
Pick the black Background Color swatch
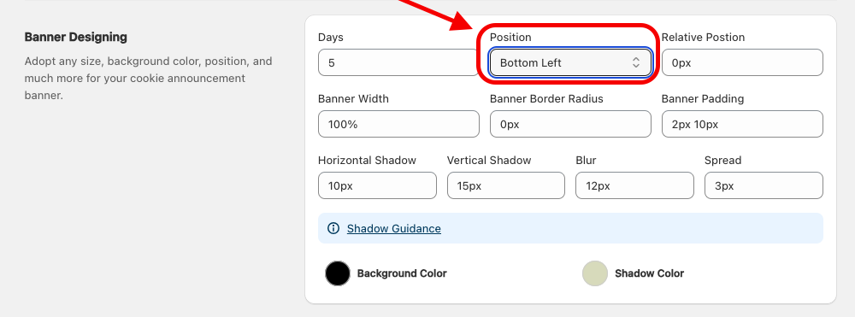pos(338,273)
